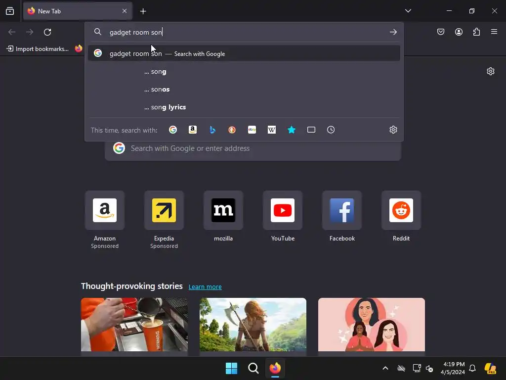Open the application hamburger menu
Screen dimensions: 506x380
tap(494, 32)
